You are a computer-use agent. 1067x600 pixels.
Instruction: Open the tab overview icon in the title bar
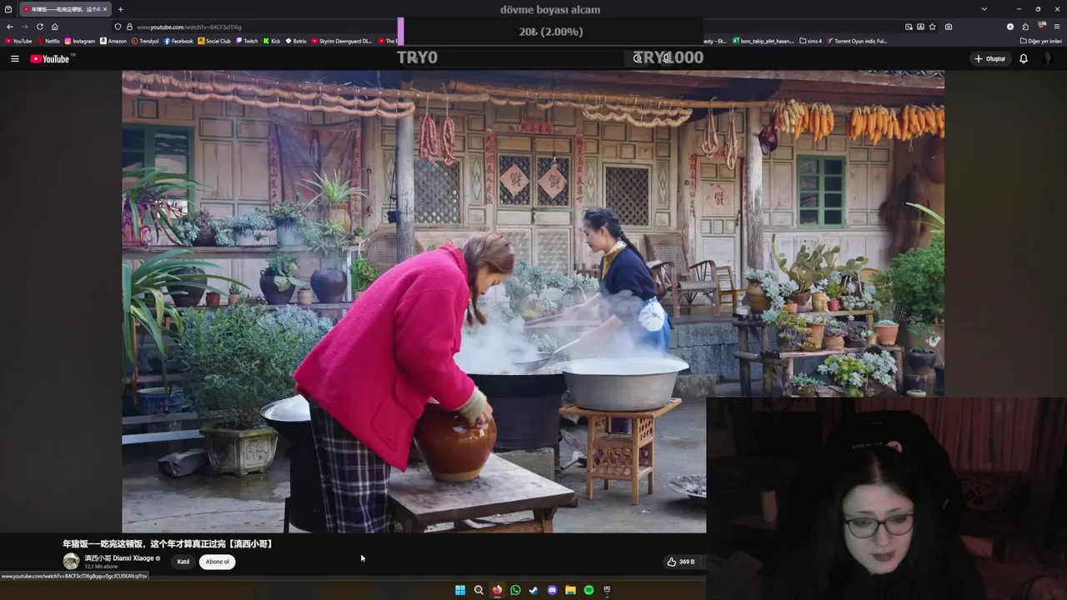(x=8, y=9)
